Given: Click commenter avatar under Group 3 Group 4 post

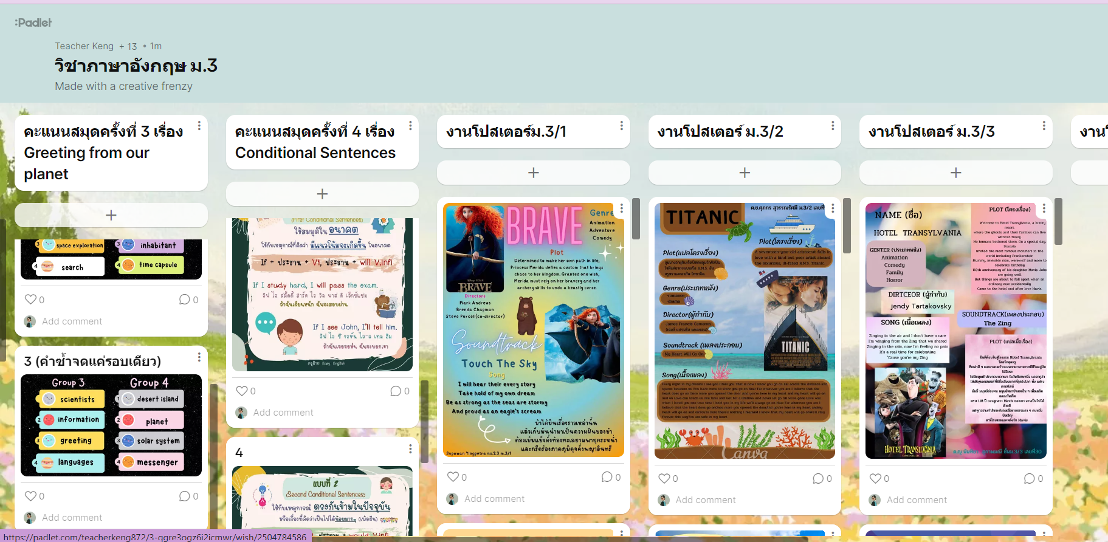Looking at the screenshot, I should pos(30,518).
